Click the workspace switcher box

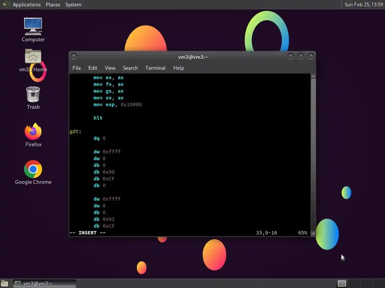(342, 283)
